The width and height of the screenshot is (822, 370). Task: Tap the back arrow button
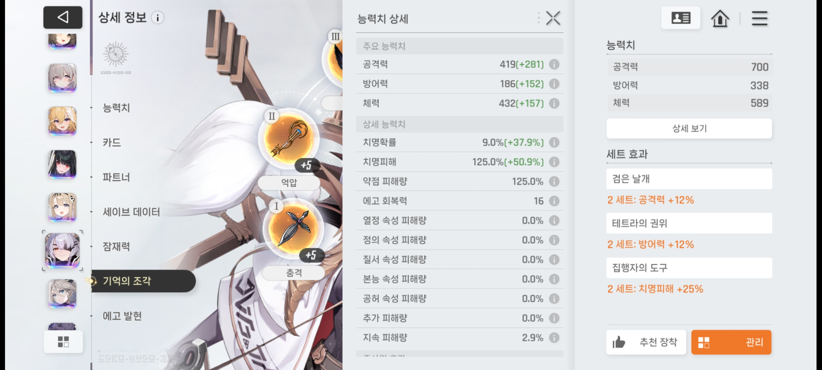(63, 17)
